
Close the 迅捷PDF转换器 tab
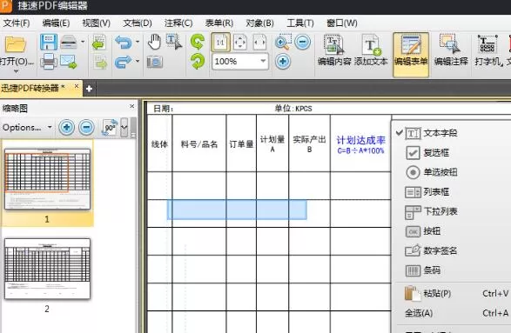[x=77, y=86]
